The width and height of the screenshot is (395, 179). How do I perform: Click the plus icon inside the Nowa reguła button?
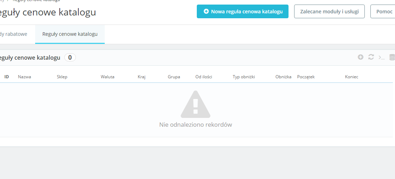coord(206,11)
